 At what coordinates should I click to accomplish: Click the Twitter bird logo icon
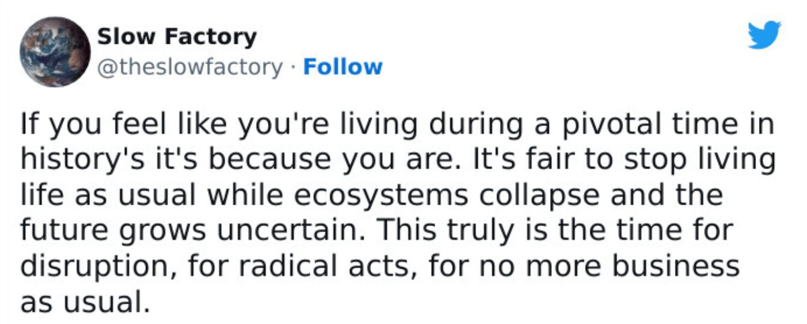(x=764, y=34)
